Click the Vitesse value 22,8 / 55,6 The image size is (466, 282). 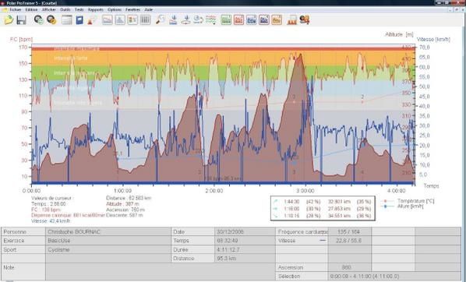(349, 241)
